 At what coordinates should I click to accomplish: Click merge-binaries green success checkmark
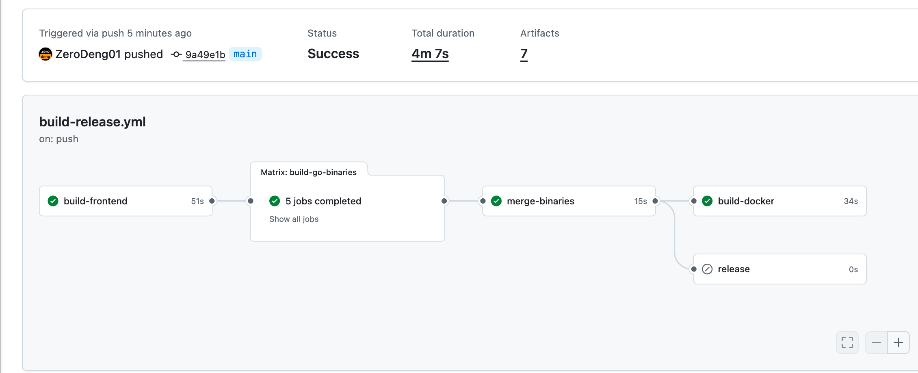pyautogui.click(x=496, y=201)
